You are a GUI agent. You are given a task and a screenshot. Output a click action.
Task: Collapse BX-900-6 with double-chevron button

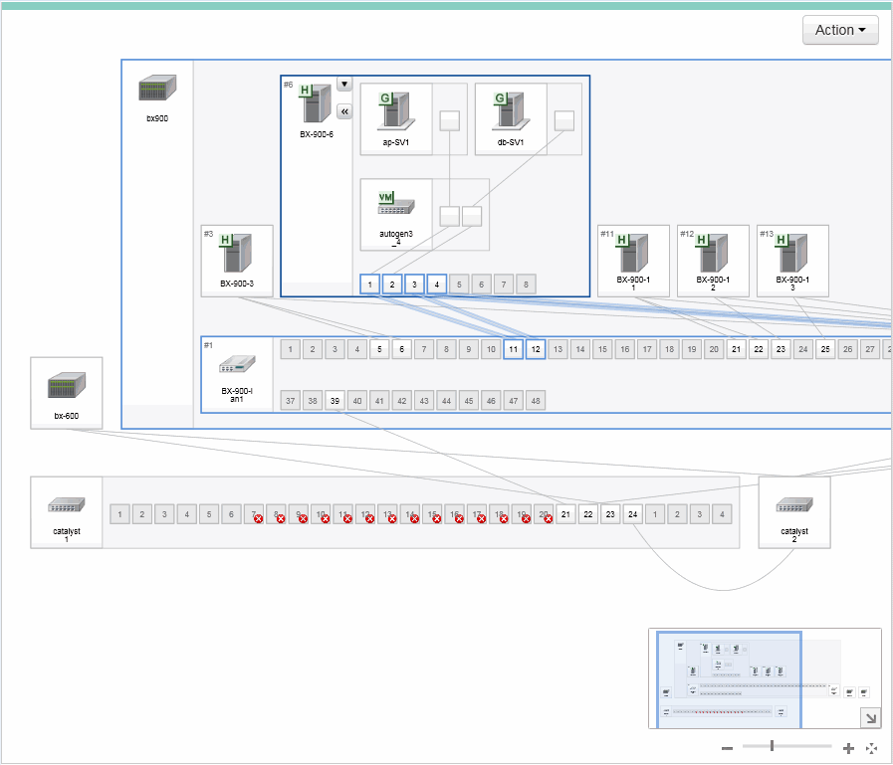pyautogui.click(x=344, y=111)
